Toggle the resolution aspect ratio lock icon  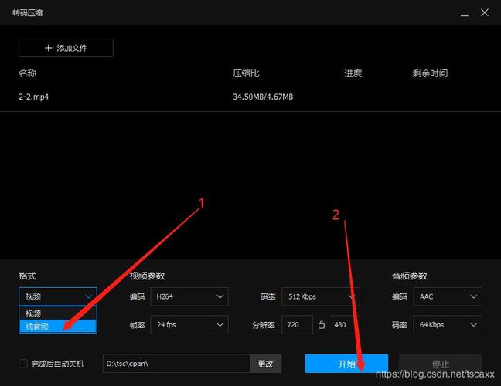(x=321, y=325)
